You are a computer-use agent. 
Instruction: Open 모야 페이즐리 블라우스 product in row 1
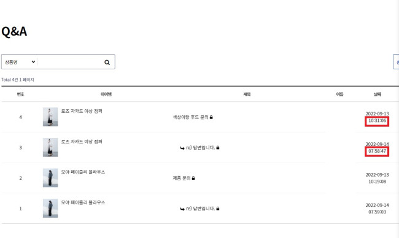click(x=83, y=202)
